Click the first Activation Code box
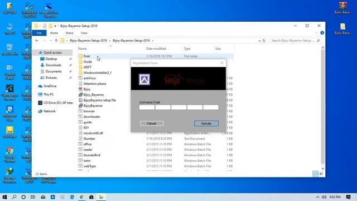Screen dimensions: 357x201 pyautogui.click(x=147, y=107)
